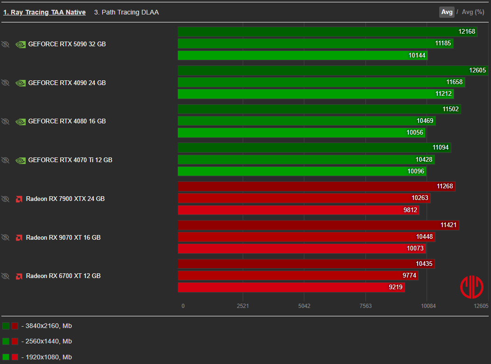The height and width of the screenshot is (364, 491).
Task: Click the RTX 5090 1440p bar showing 11185
Action: pyautogui.click(x=316, y=43)
